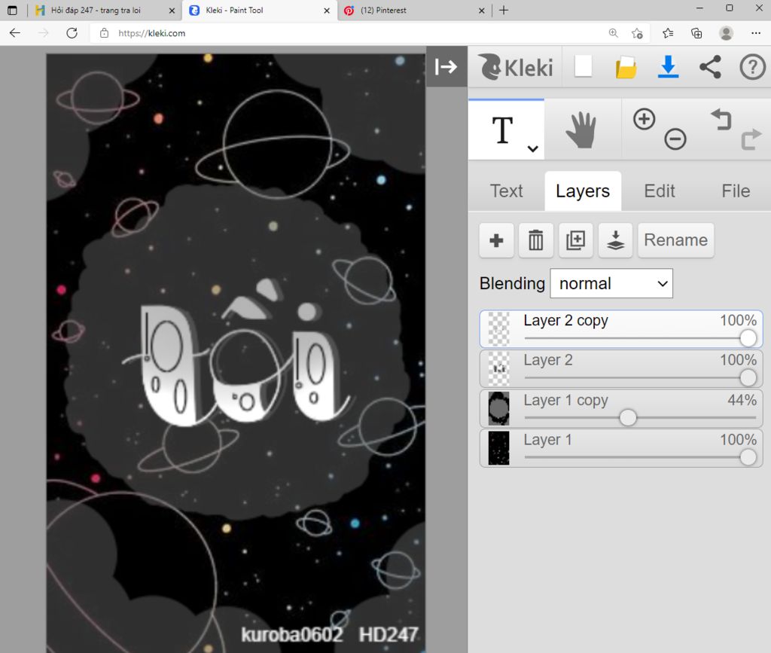Switch to the Edit tab

pyautogui.click(x=660, y=191)
